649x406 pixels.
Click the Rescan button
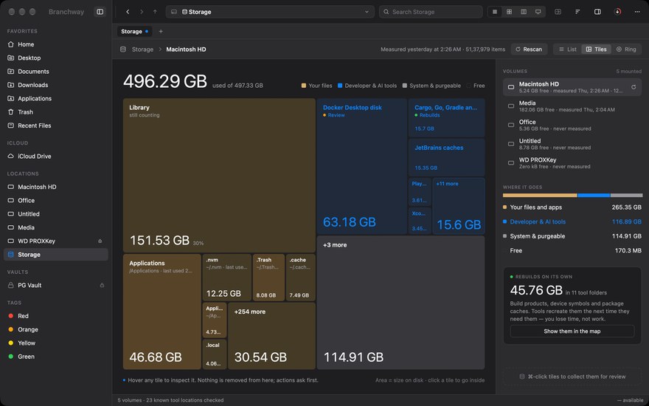529,49
